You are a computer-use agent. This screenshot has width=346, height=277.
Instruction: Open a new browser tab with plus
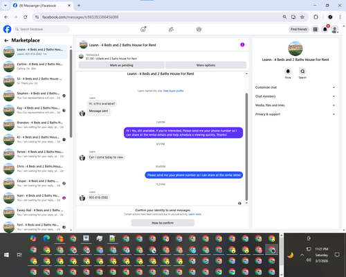(79, 6)
